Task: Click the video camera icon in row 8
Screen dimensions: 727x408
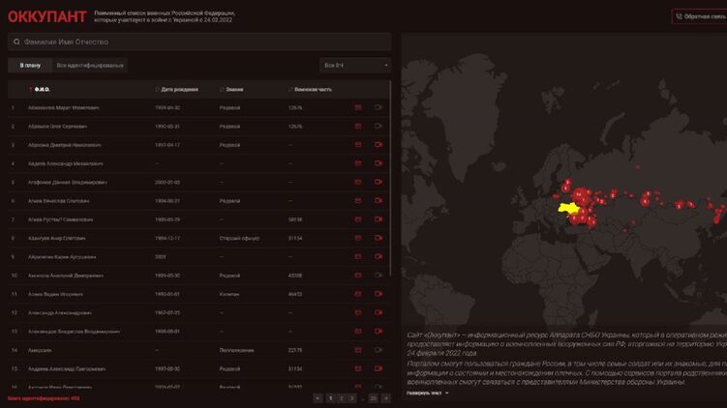Action: tap(379, 238)
